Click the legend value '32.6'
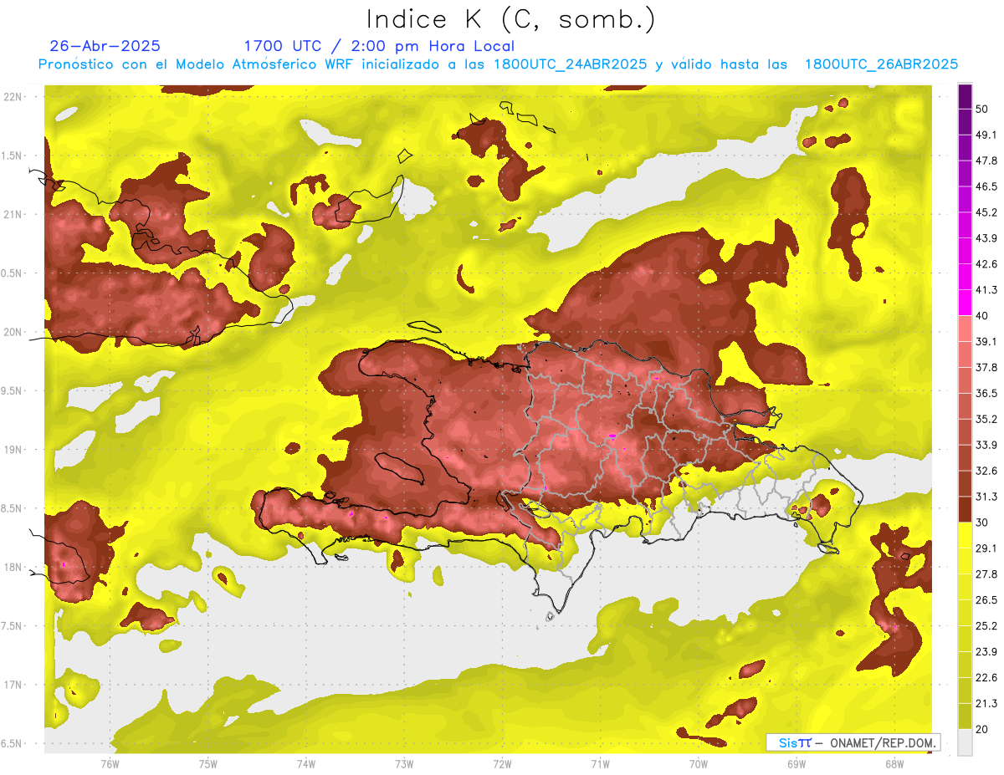 pyautogui.click(x=986, y=471)
